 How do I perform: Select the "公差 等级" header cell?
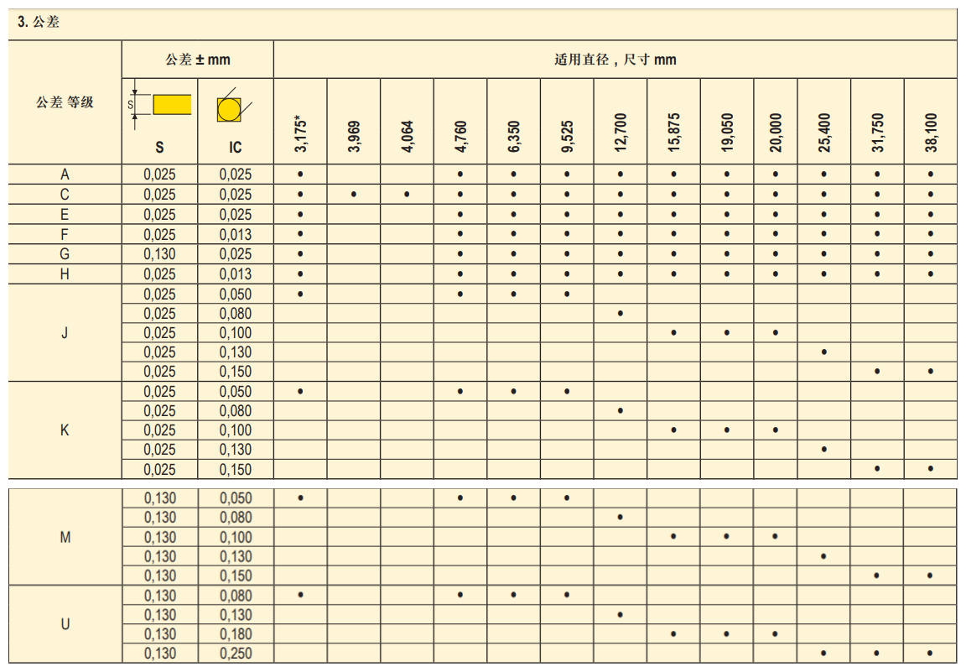point(65,102)
